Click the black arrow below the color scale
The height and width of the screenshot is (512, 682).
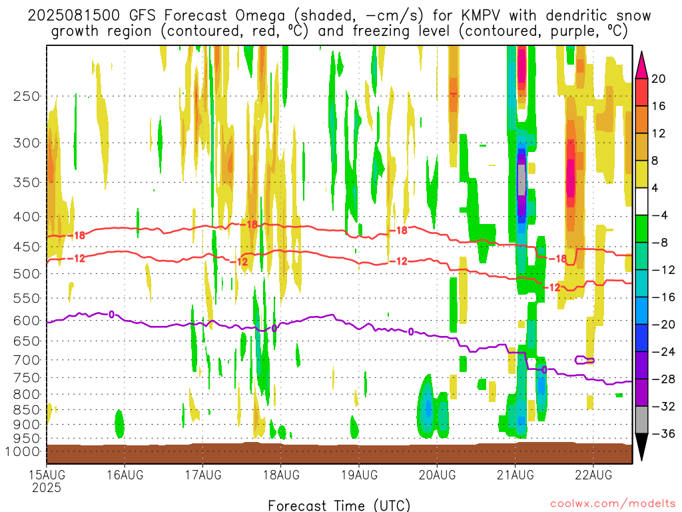click(x=641, y=447)
